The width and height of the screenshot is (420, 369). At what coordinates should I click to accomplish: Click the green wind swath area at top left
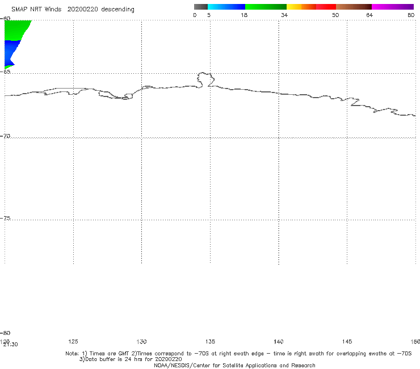click(x=15, y=30)
